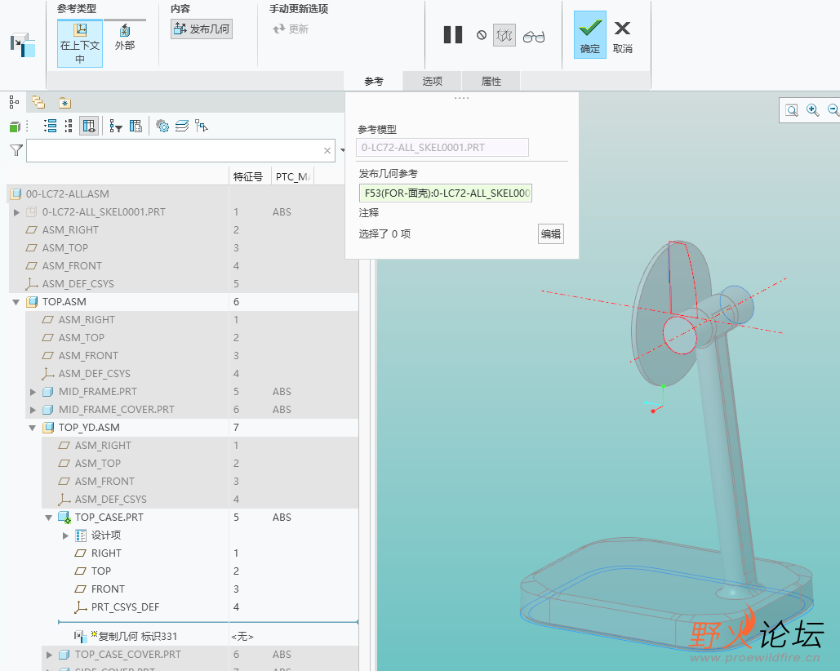Click the TOP_CASE.PRT active part icon

(x=64, y=518)
